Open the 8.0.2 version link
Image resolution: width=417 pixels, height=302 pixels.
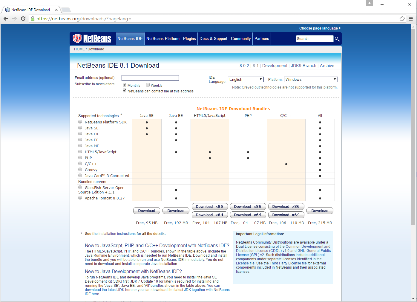244,66
